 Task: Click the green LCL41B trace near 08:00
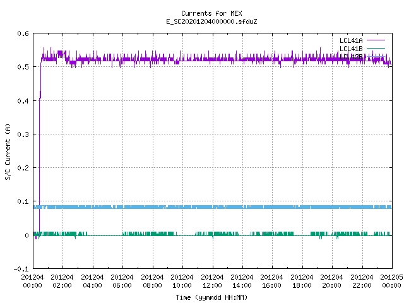[x=153, y=234]
